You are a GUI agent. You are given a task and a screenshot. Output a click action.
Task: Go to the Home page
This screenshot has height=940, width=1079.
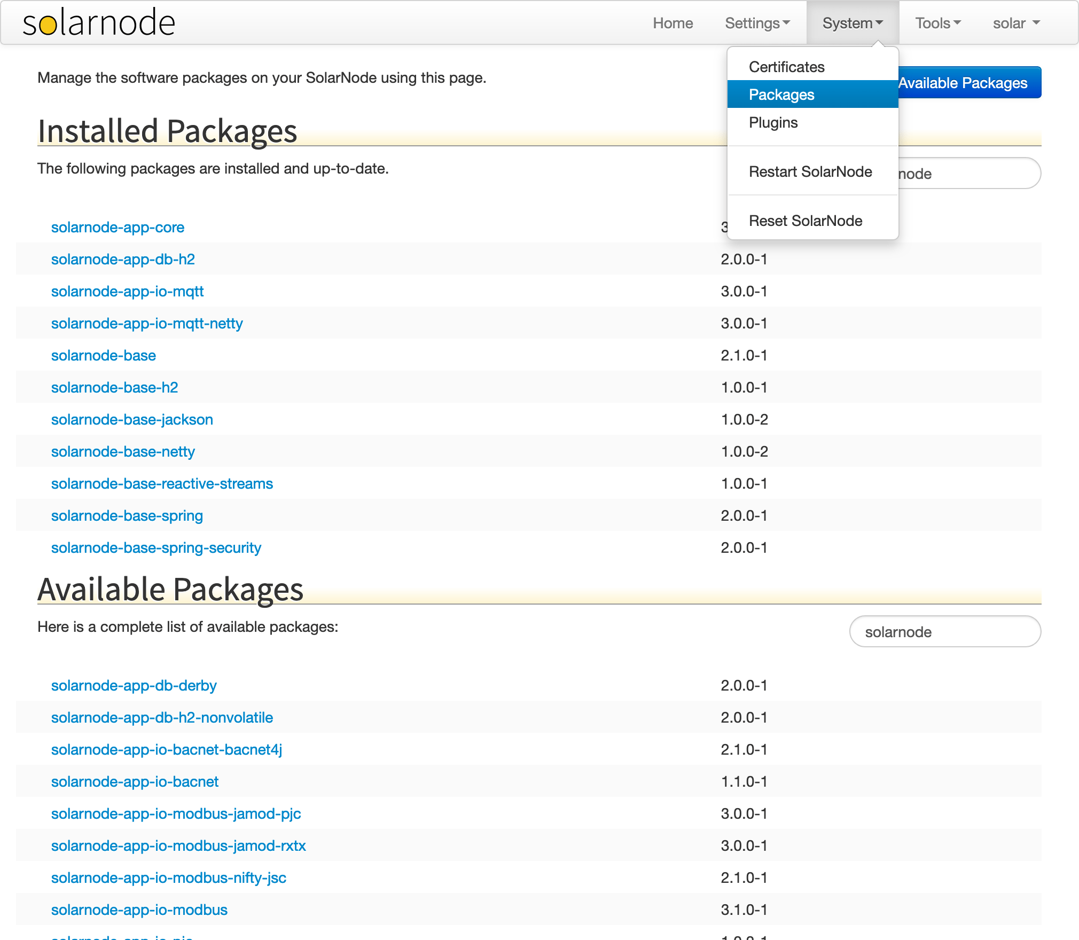pos(673,23)
